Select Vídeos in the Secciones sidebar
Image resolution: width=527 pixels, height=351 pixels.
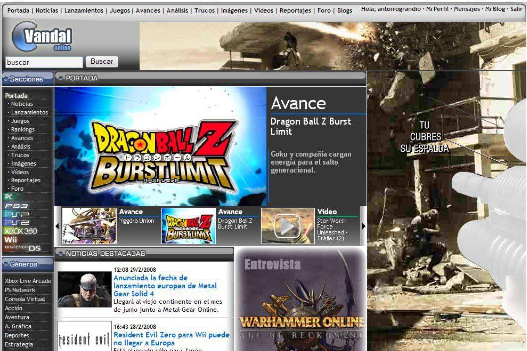(20, 172)
